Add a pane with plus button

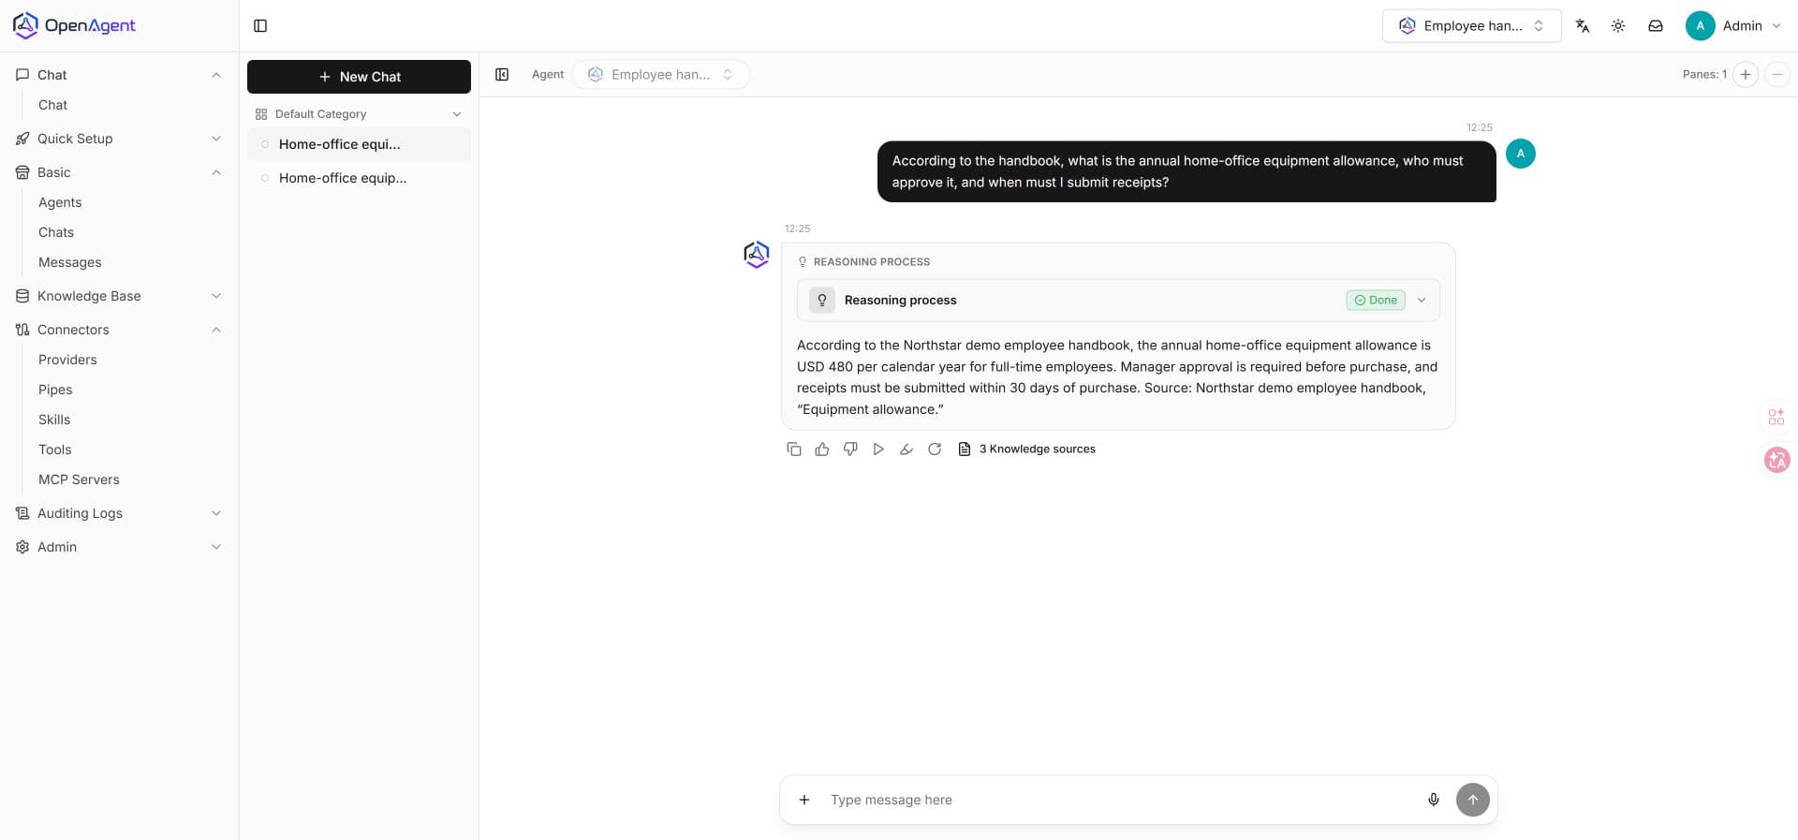tap(1746, 75)
